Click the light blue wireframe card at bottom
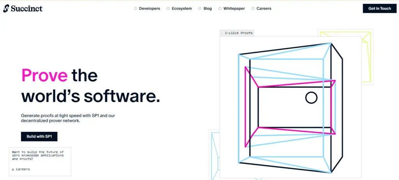 click(x=215, y=156)
